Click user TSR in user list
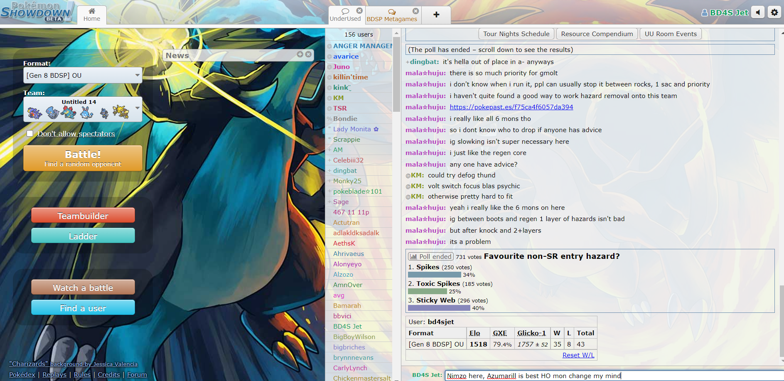Viewport: 784px width, 381px height. (x=360, y=108)
